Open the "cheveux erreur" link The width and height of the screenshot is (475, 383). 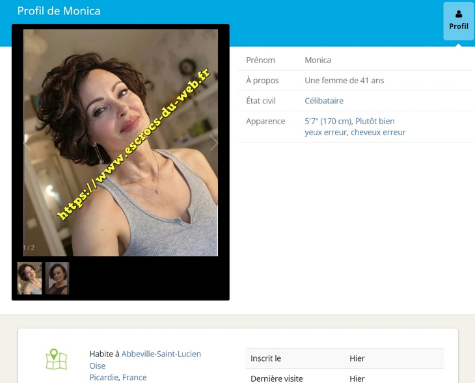pos(378,132)
